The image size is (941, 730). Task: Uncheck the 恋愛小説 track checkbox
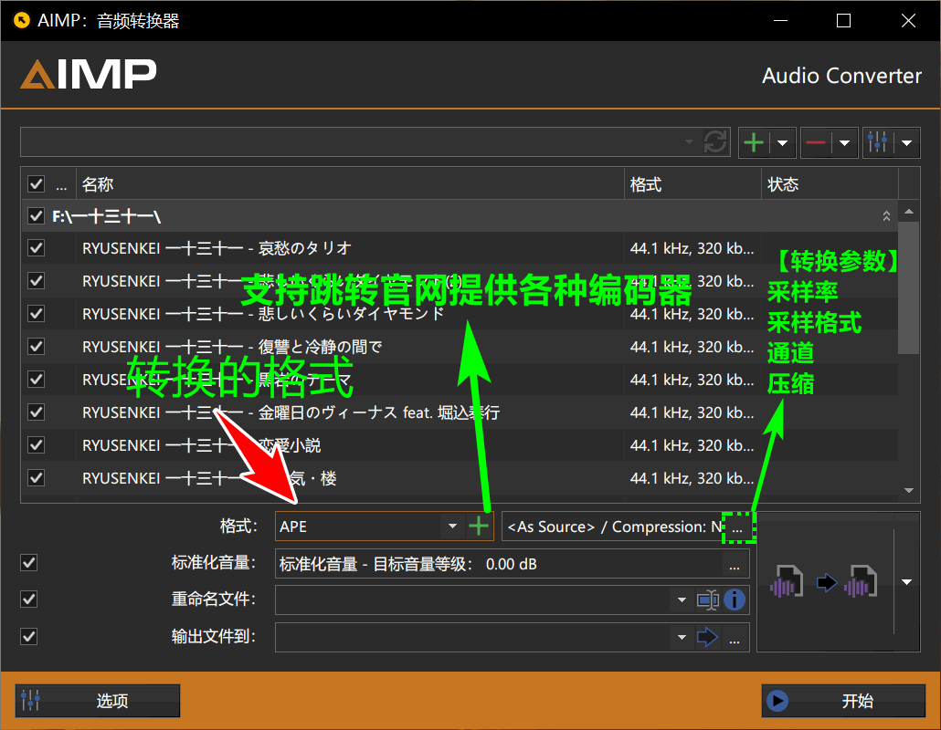coord(36,445)
